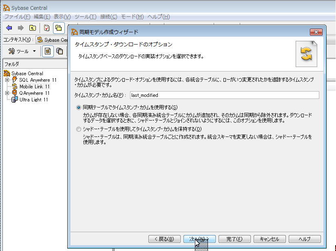Open the 接続 menu
The height and width of the screenshot is (251, 336).
[108, 17]
